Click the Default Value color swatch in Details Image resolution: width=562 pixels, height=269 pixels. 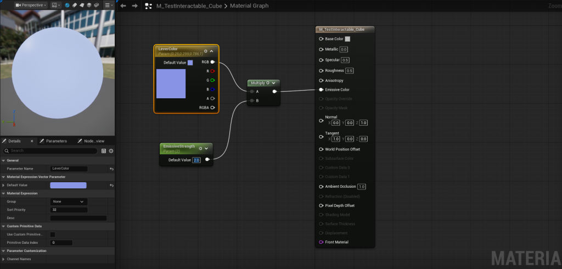pyautogui.click(x=69, y=185)
